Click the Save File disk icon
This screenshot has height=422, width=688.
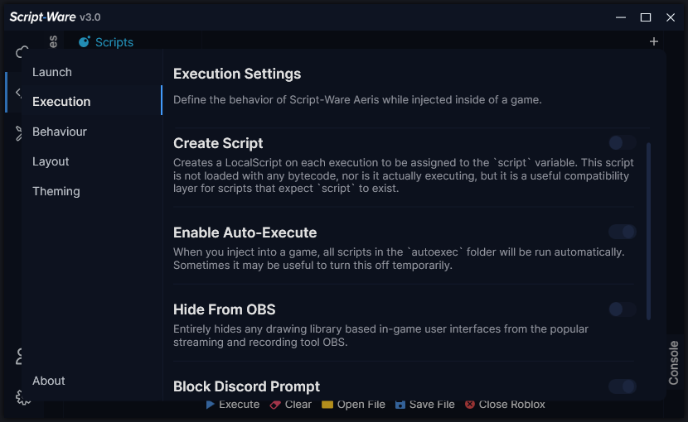400,405
